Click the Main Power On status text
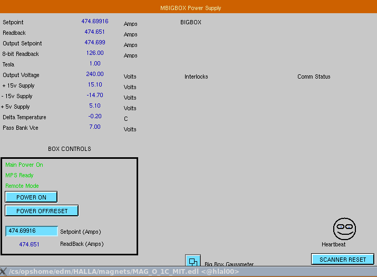The height and width of the screenshot is (277, 377). pos(24,165)
